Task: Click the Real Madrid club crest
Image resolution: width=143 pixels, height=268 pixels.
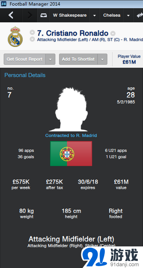Action: point(15,36)
